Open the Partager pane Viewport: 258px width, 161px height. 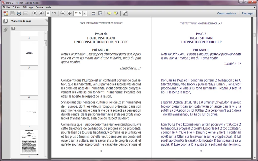[x=247, y=13]
